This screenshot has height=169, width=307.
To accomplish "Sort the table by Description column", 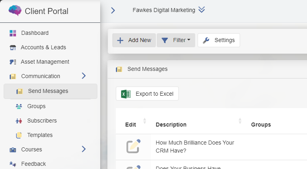I will click(x=240, y=121).
